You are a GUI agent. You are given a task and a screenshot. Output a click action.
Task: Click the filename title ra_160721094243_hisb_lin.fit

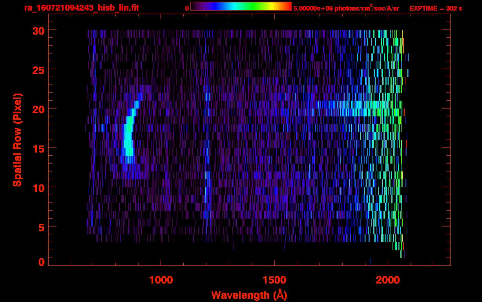coord(81,8)
